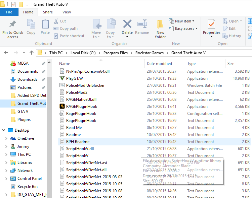Go up one folder level
The width and height of the screenshot is (252, 198).
pos(32,53)
